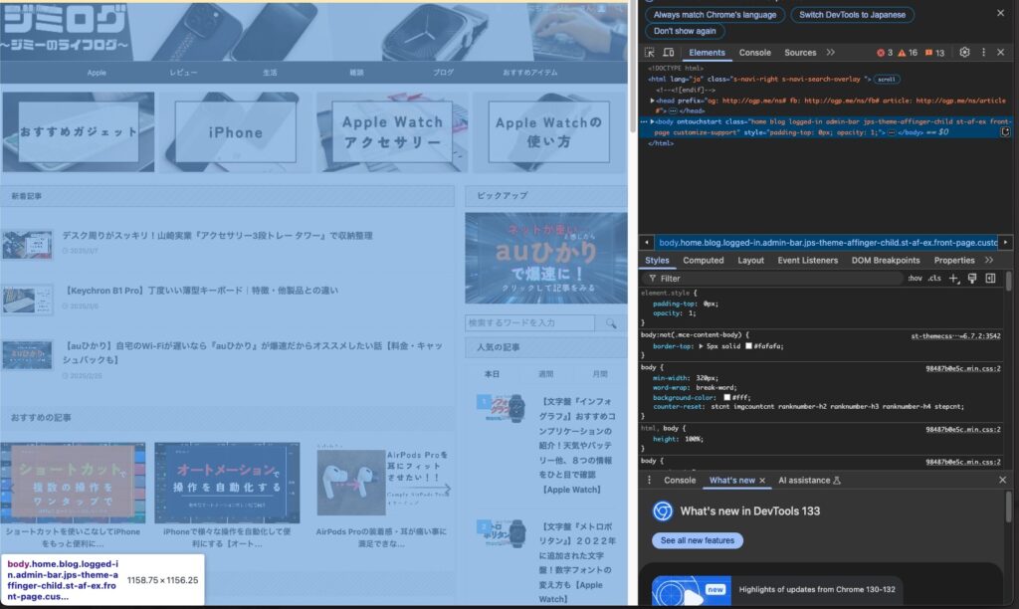Toggle the computed styles sidebar icon

tap(990, 279)
